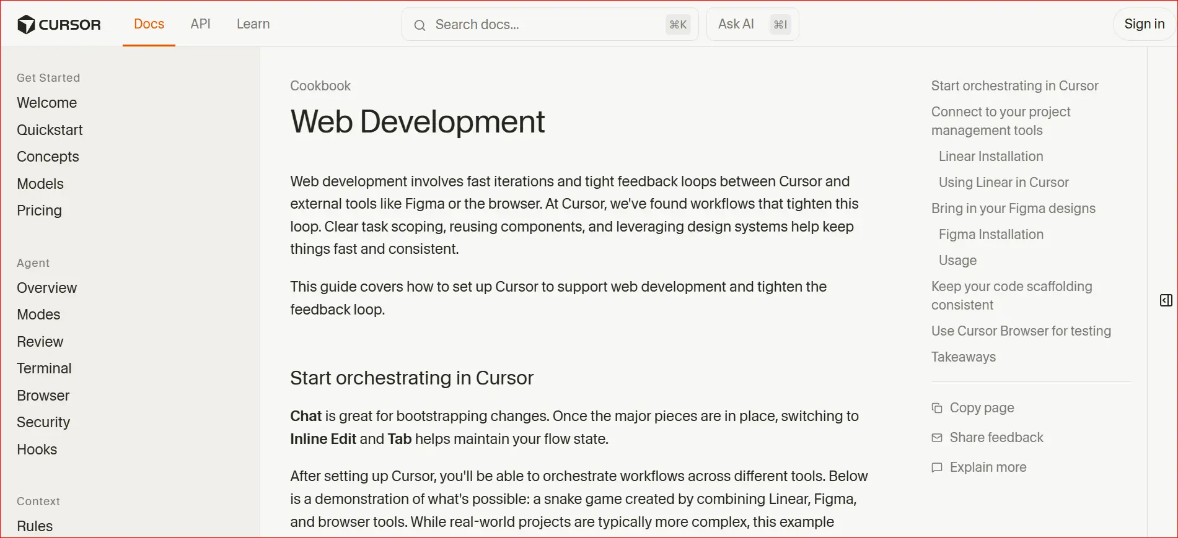Click the ⌘I shortcut badge
The width and height of the screenshot is (1178, 538).
780,25
